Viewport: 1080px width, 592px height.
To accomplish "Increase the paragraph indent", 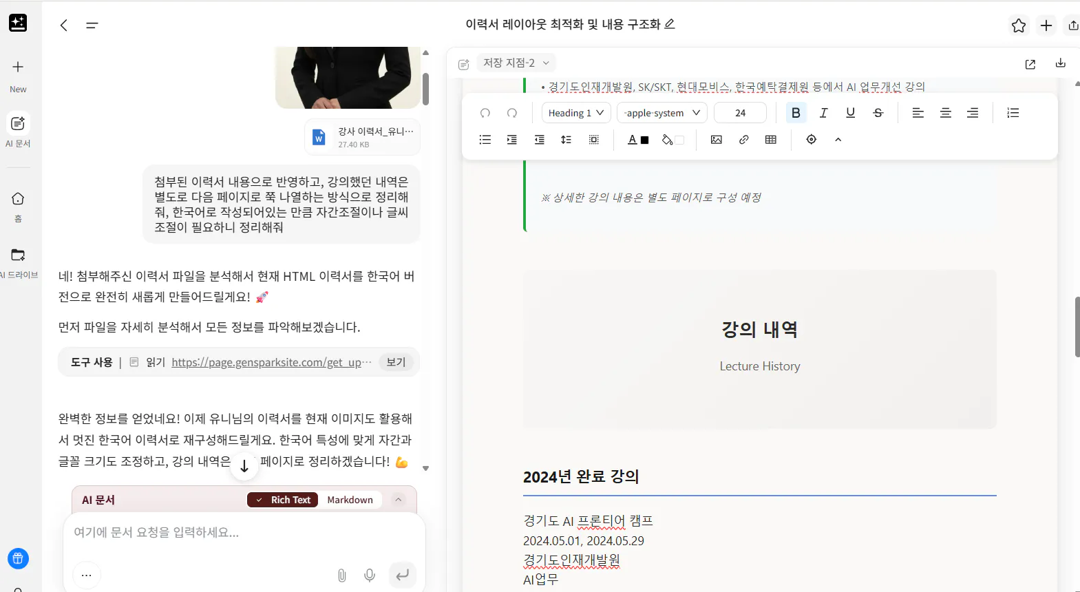I will pos(512,140).
